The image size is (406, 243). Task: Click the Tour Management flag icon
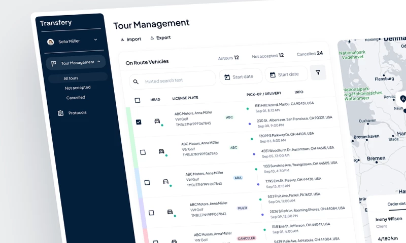pos(53,63)
